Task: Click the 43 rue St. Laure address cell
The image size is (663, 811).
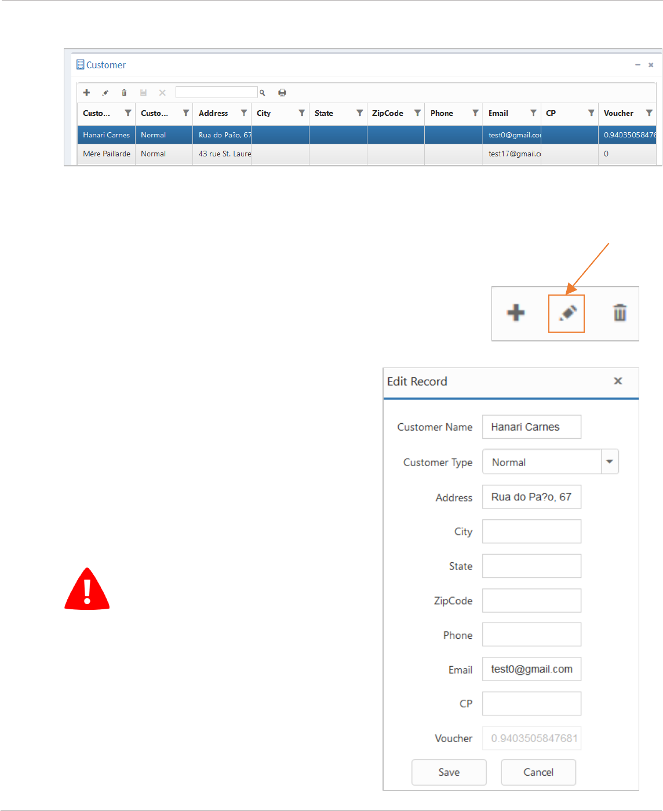Action: [x=222, y=154]
